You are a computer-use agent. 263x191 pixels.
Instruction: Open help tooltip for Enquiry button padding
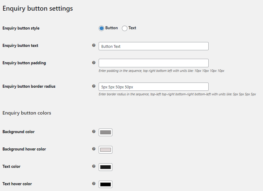[x=93, y=62]
